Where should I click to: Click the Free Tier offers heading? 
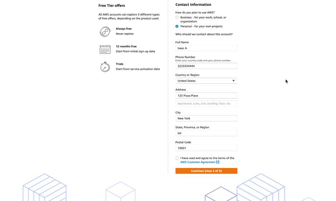112,6
